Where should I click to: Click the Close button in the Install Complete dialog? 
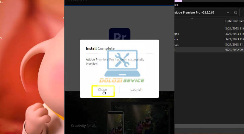coord(102,90)
